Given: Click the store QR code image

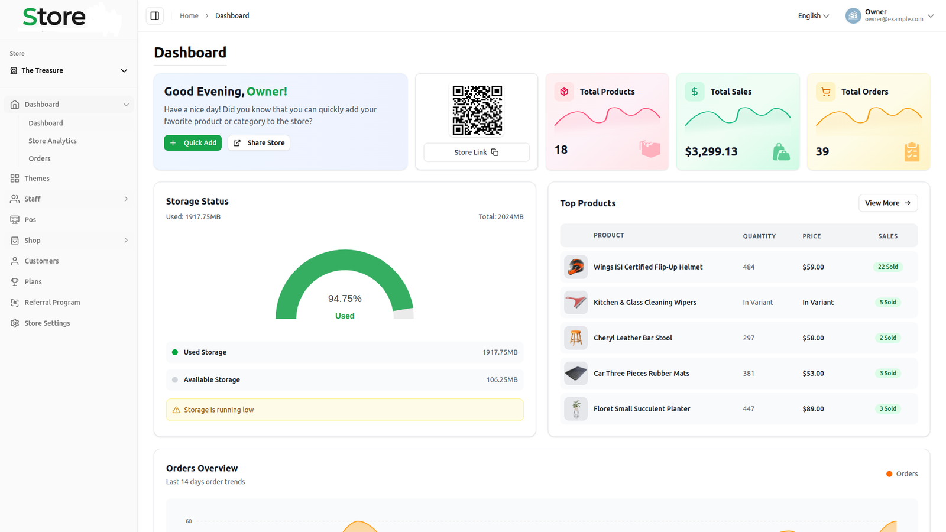Looking at the screenshot, I should tap(477, 111).
